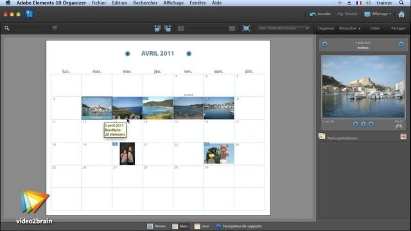This screenshot has height=231, width=411.
Task: Select the April 7 beach thumbnail
Action: tap(158, 108)
